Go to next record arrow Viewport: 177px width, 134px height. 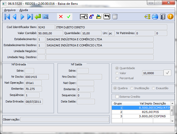[22, 17]
